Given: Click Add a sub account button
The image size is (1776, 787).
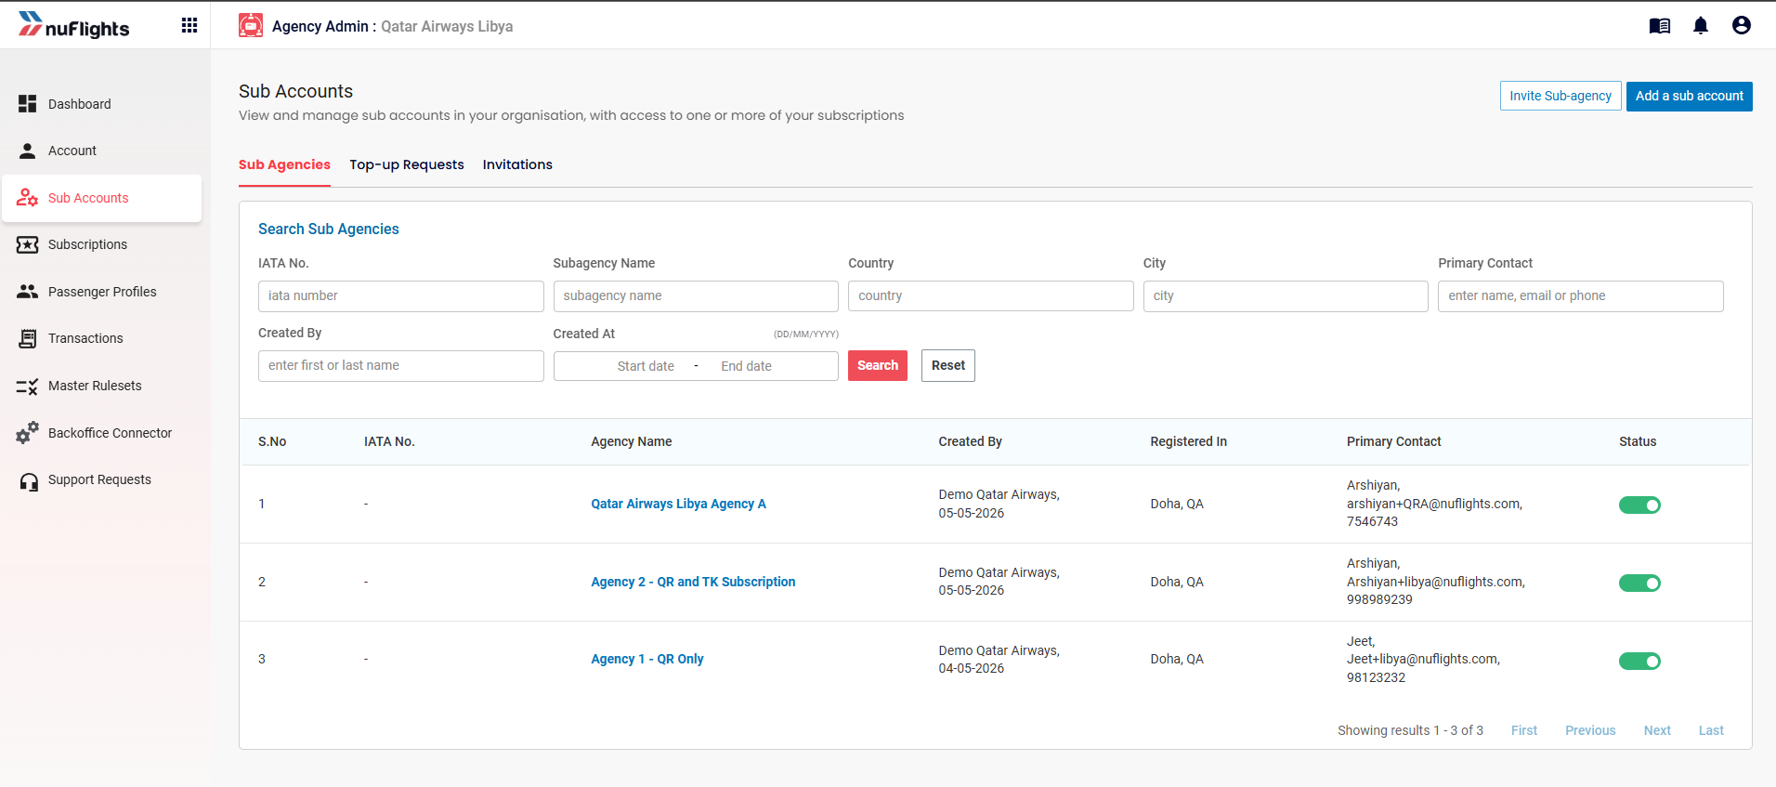Looking at the screenshot, I should [x=1689, y=96].
